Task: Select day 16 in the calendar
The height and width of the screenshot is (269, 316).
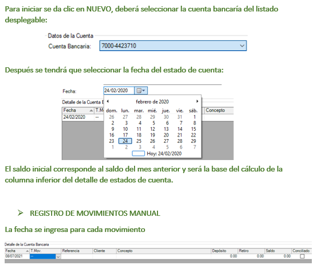Action: [x=112, y=135]
